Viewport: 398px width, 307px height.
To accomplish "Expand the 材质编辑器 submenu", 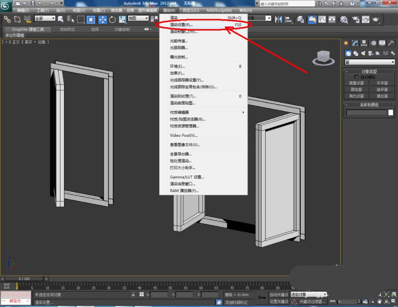I will pos(203,112).
